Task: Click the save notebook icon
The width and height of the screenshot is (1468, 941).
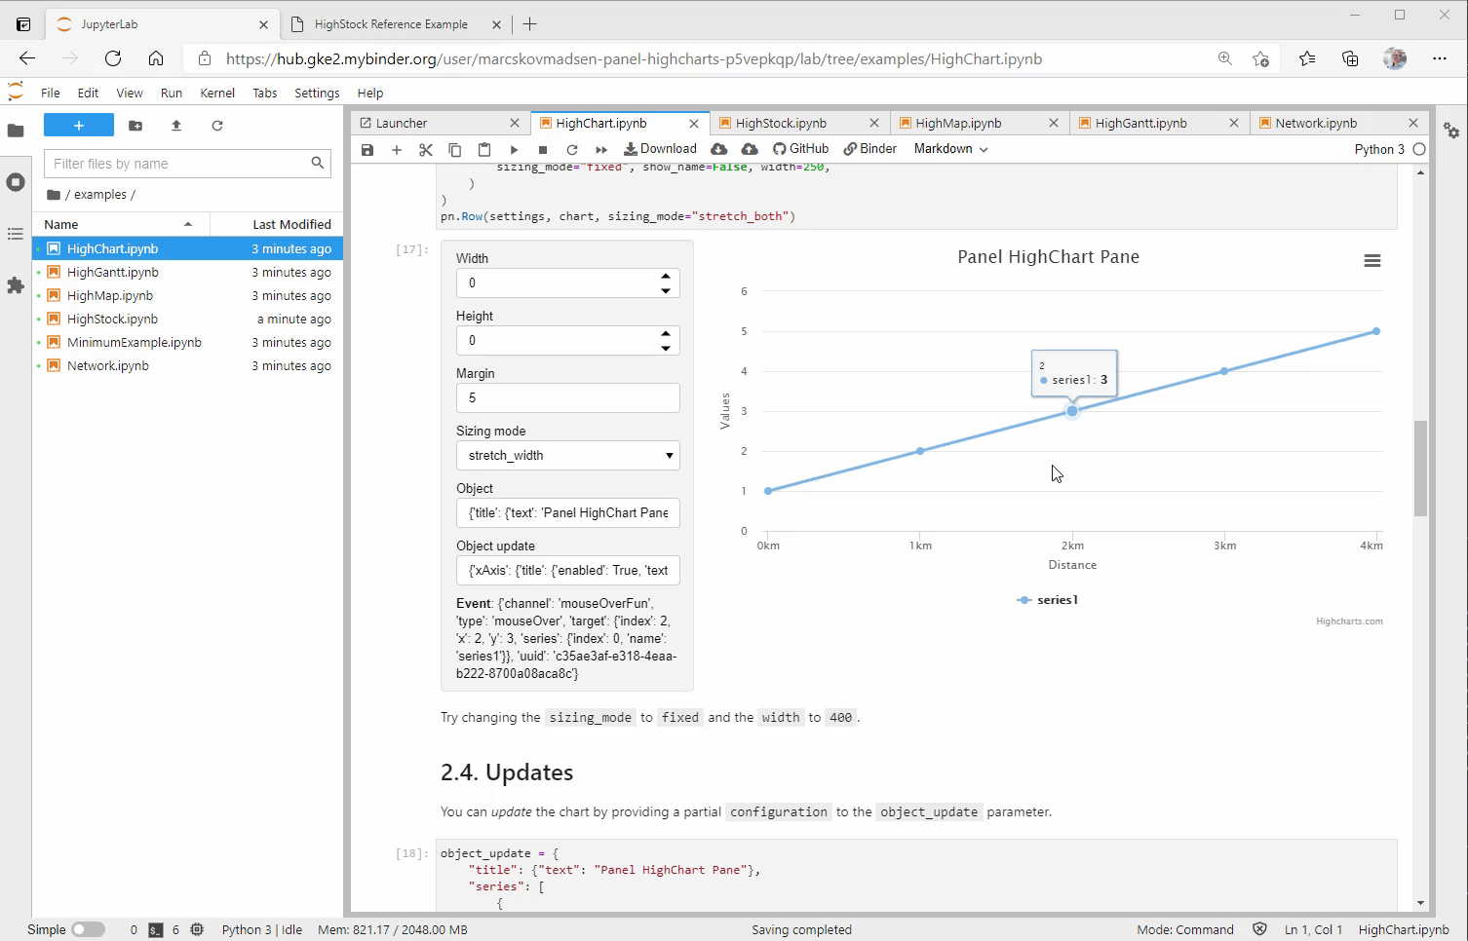Action: coord(367,150)
